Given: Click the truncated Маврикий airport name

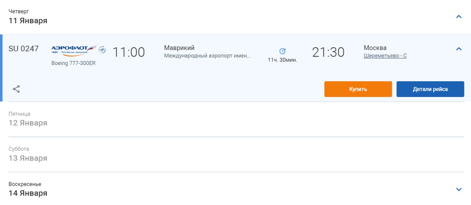Looking at the screenshot, I should (x=208, y=56).
